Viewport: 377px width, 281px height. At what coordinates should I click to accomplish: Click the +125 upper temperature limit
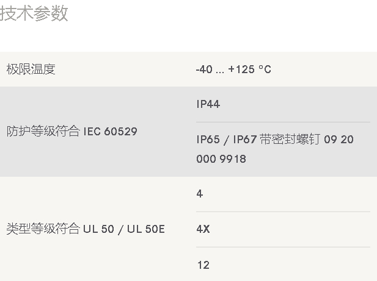click(x=241, y=69)
